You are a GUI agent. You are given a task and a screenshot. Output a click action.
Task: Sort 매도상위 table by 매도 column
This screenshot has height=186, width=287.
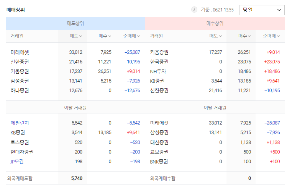click(x=76, y=36)
